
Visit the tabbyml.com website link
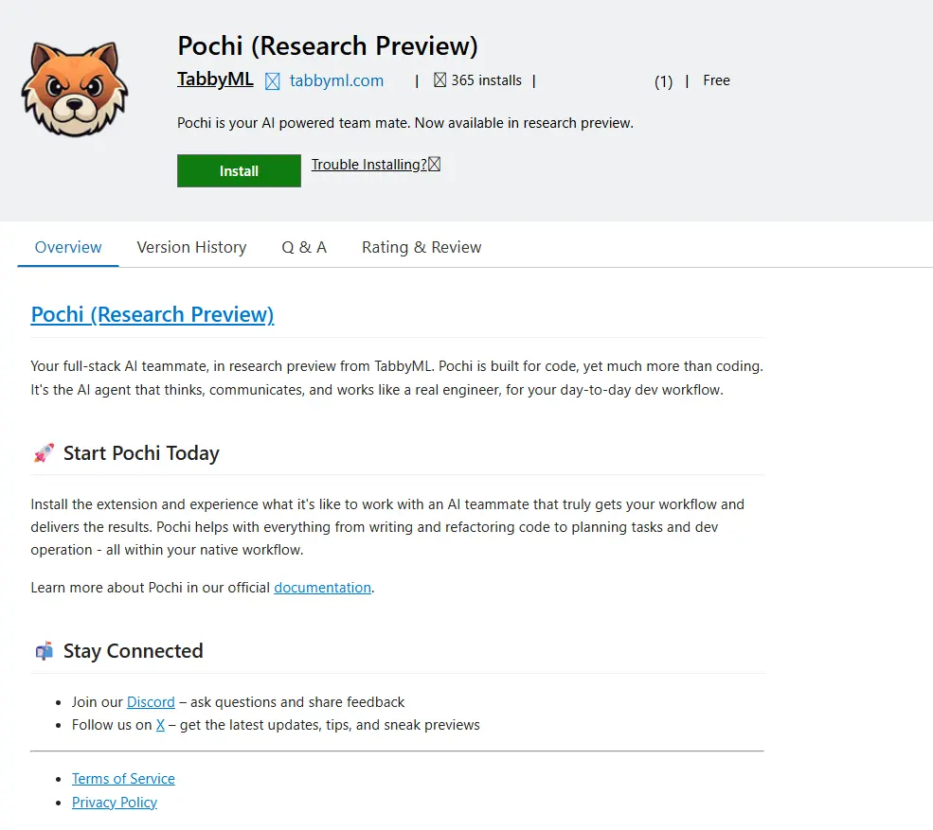(336, 80)
